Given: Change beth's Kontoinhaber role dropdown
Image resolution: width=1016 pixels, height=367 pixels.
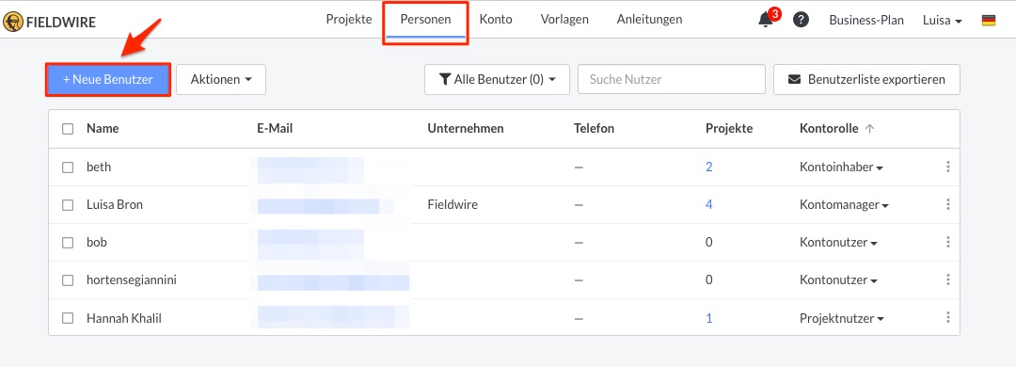Looking at the screenshot, I should tap(841, 168).
